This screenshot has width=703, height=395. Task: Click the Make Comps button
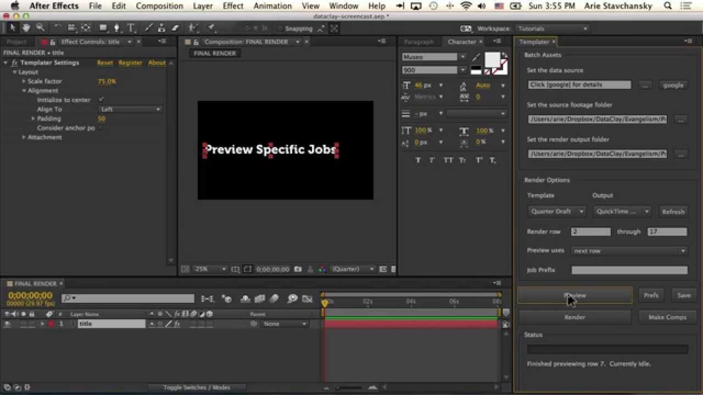(x=667, y=317)
